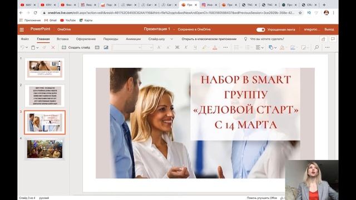This screenshot has height=200, width=356.
Task: Open new browser tab with plus
Action: pyautogui.click(x=324, y=5)
